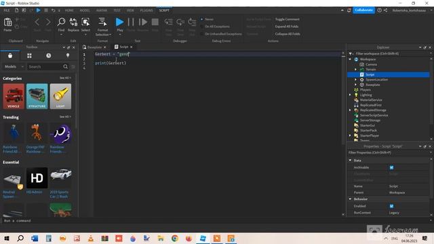Start the game with the large Play button
The height and width of the screenshot is (244, 434).
[119, 22]
